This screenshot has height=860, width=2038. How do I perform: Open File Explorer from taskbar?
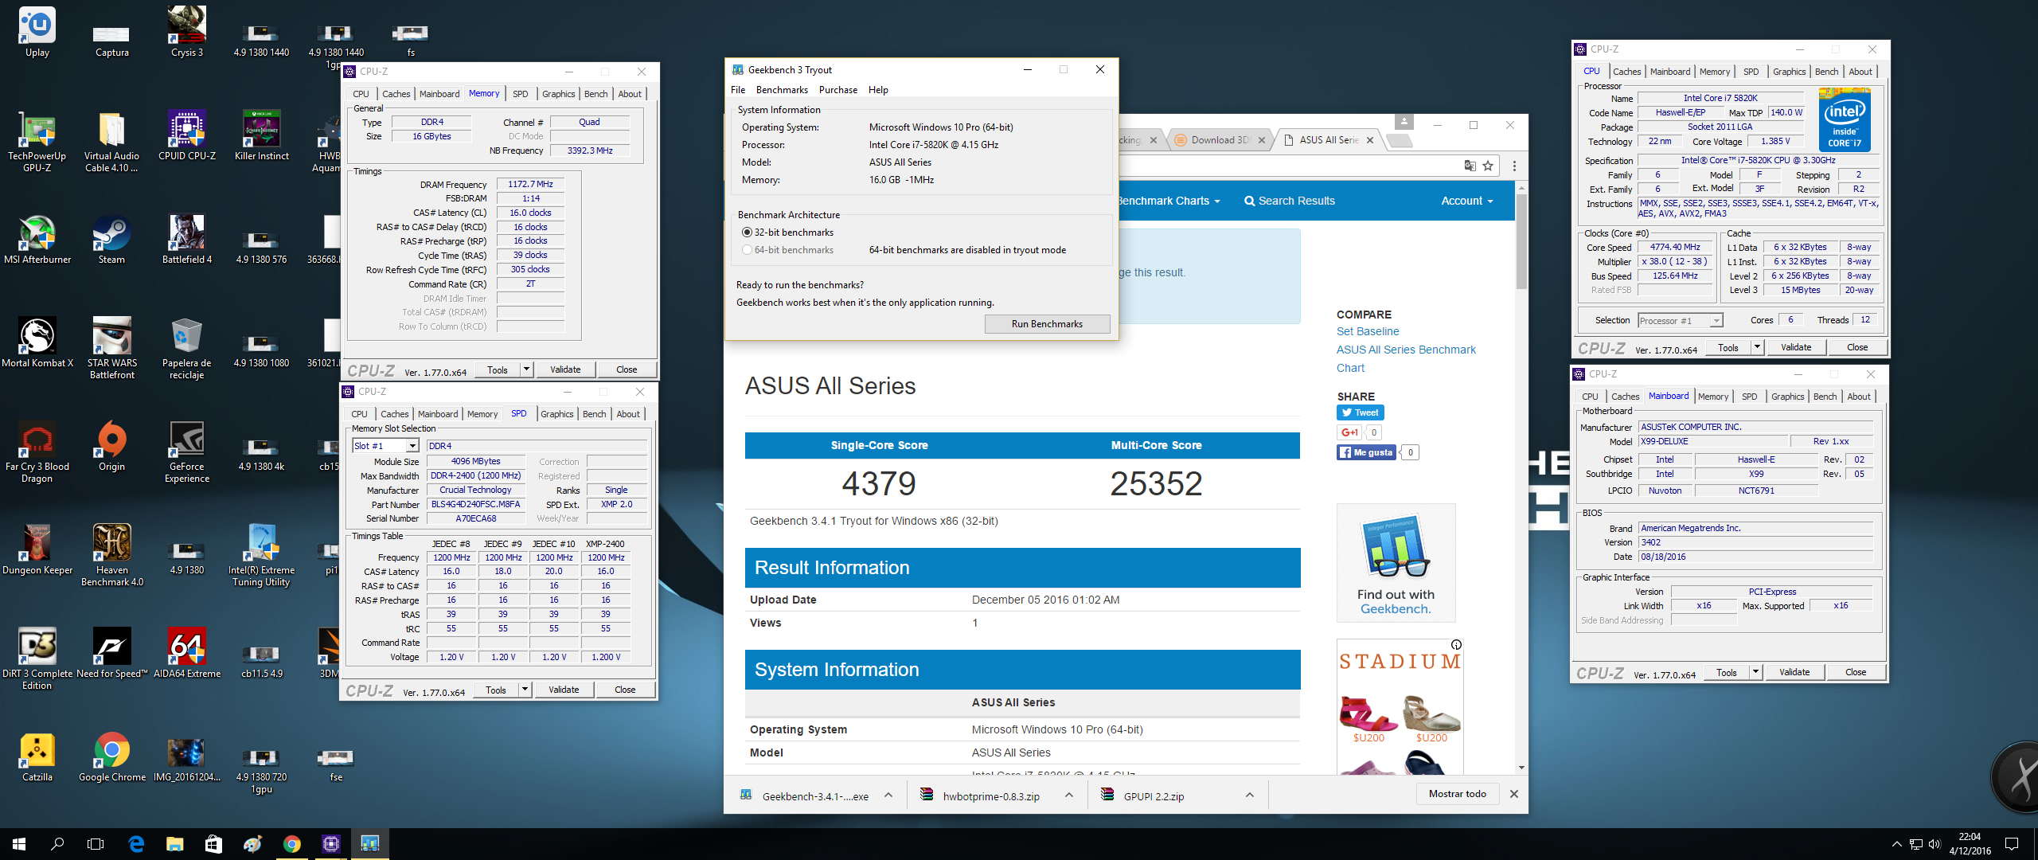pyautogui.click(x=174, y=844)
